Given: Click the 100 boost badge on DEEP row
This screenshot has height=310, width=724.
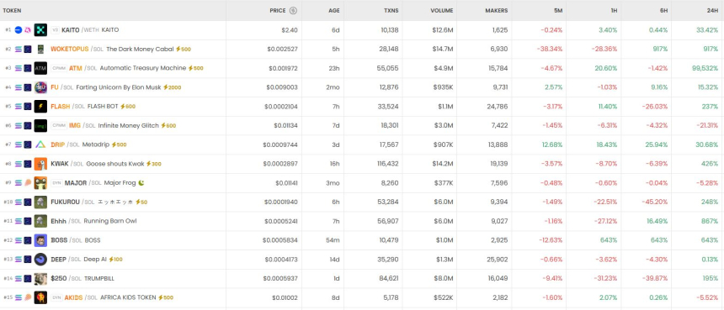Looking at the screenshot, I should pyautogui.click(x=115, y=260).
